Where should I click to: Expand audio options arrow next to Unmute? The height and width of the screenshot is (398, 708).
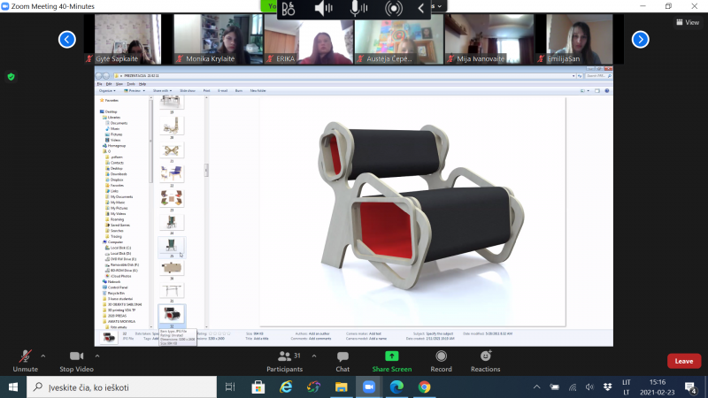[42, 356]
